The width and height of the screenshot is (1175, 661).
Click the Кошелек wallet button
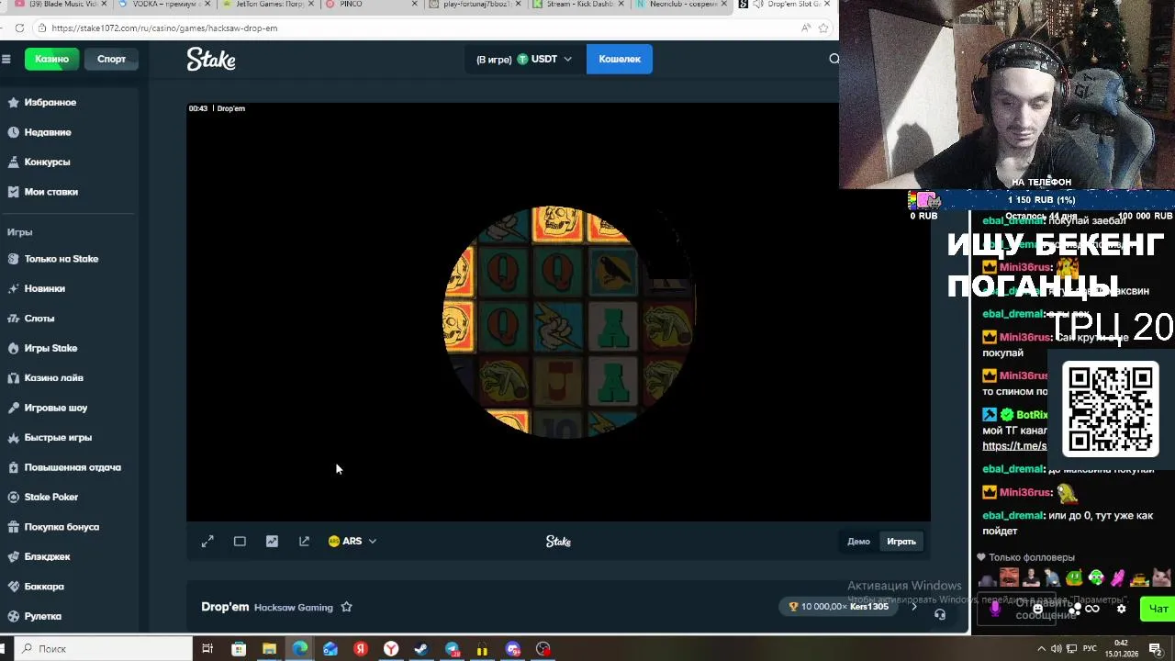point(620,59)
